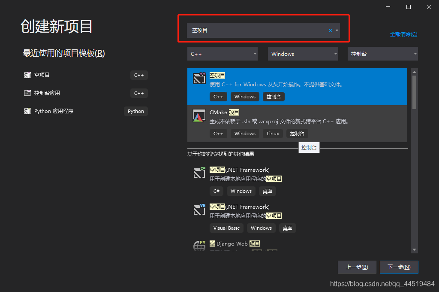This screenshot has height=292, width=439.
Task: Click the 桌面 tag under C# template
Action: 268,191
